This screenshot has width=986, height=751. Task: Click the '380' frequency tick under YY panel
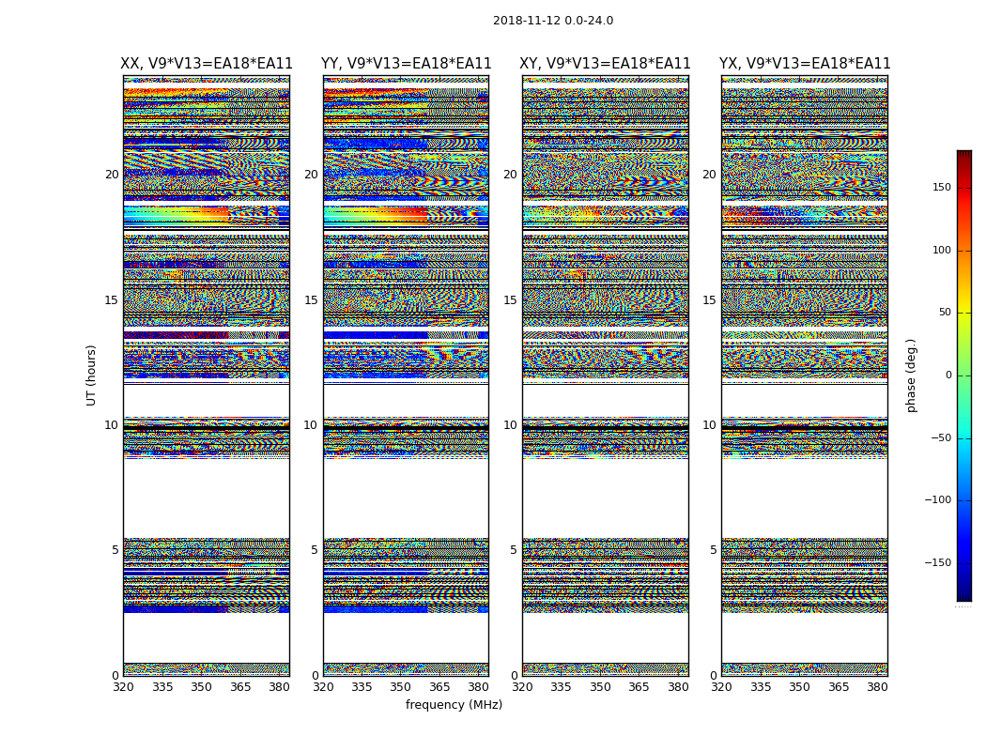click(x=479, y=687)
